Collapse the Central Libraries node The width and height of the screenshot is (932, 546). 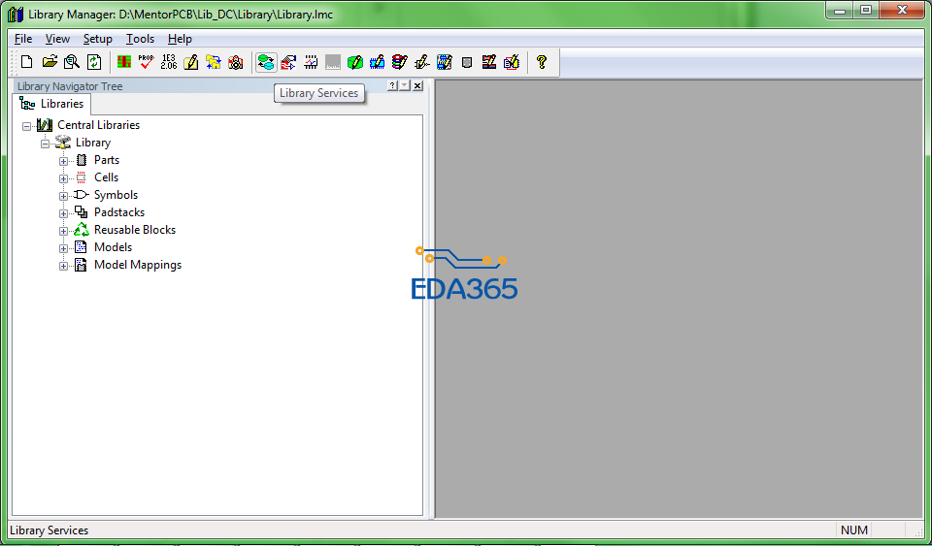27,126
